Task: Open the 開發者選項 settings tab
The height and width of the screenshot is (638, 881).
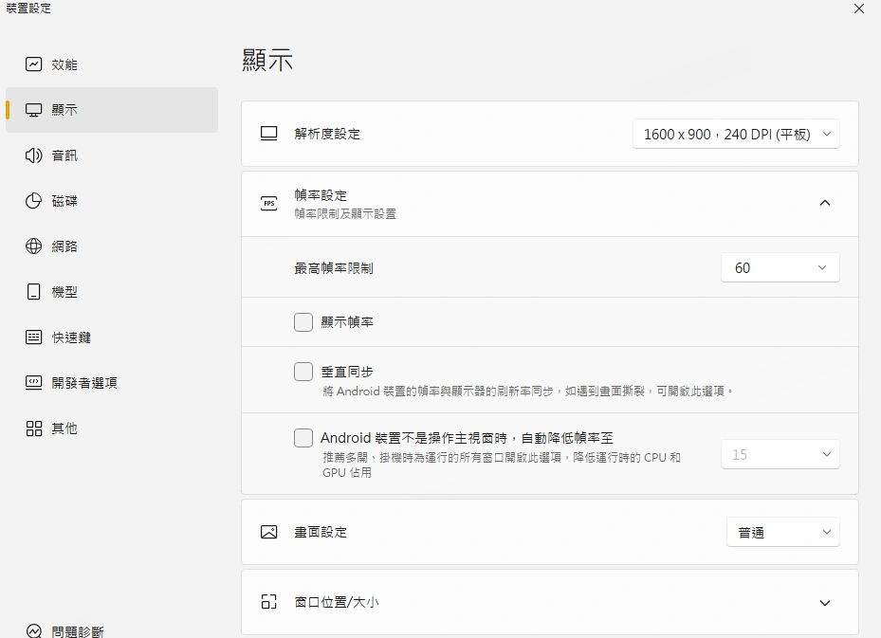Action: pyautogui.click(x=112, y=382)
